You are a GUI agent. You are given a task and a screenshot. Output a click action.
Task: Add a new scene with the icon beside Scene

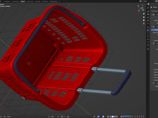pos(157,1)
